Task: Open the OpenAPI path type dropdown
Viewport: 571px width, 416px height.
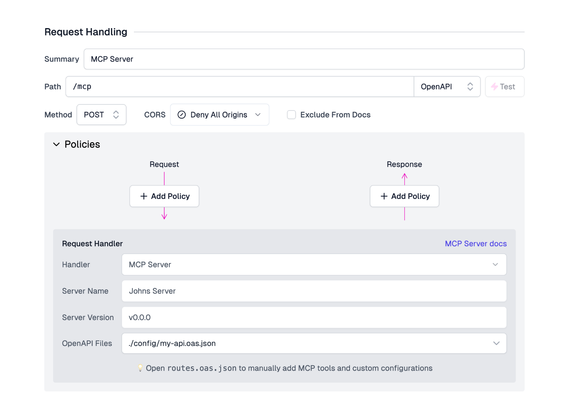Action: pyautogui.click(x=447, y=87)
